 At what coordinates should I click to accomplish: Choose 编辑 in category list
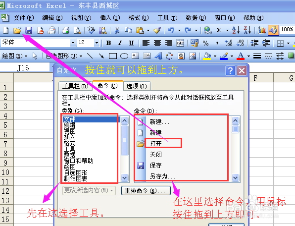[69, 125]
